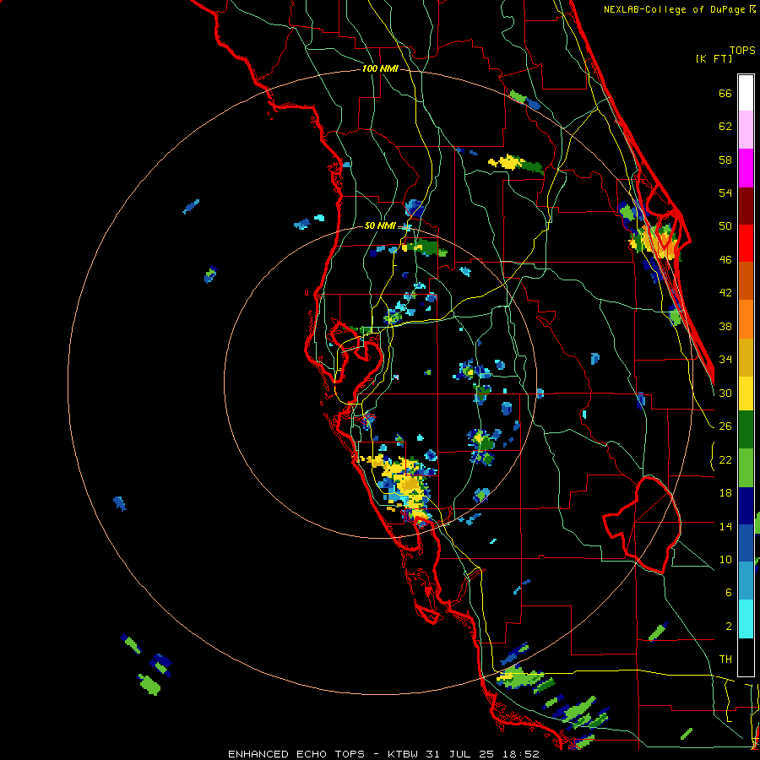Click the 30 legend value
This screenshot has height=760, width=760.
pos(725,393)
